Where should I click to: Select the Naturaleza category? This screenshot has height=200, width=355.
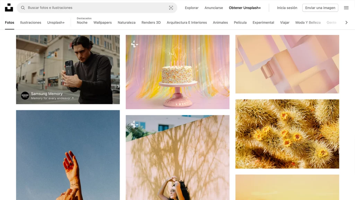click(127, 23)
